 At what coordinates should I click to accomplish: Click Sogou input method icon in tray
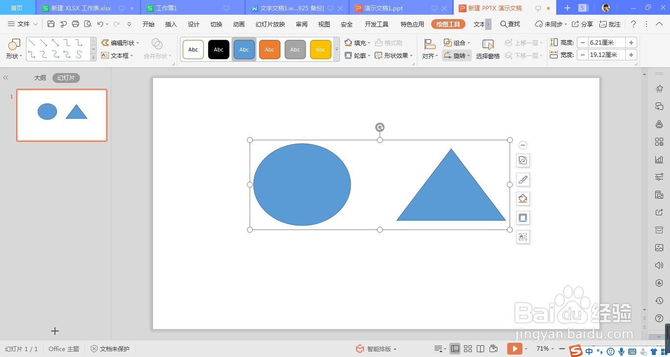click(x=576, y=351)
